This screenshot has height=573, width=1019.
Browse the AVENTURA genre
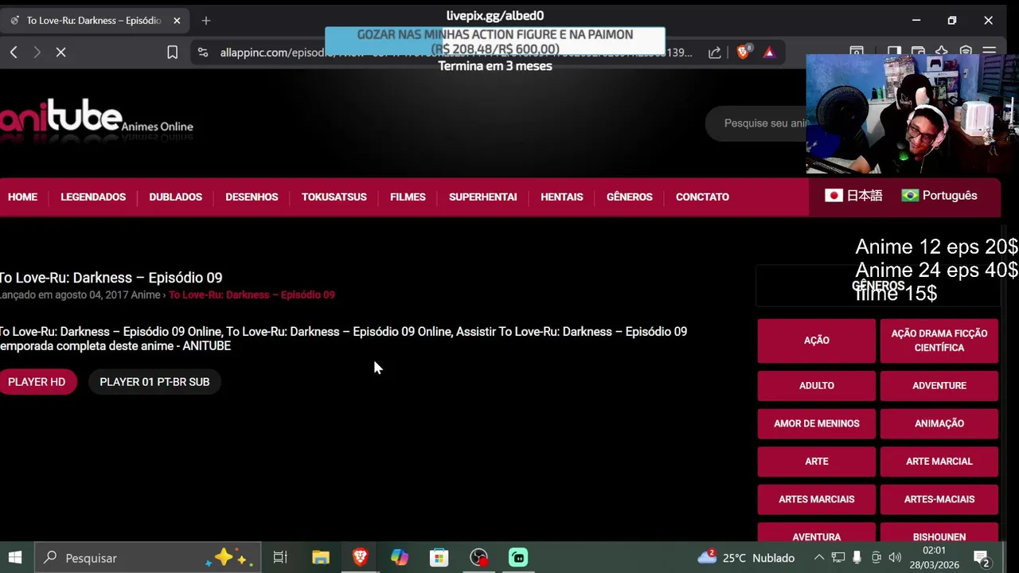(817, 533)
